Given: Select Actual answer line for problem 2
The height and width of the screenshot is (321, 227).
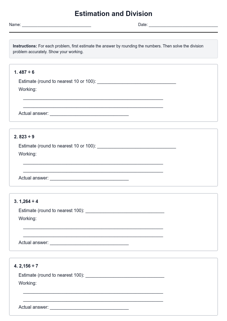Looking at the screenshot, I should pyautogui.click(x=89, y=178).
